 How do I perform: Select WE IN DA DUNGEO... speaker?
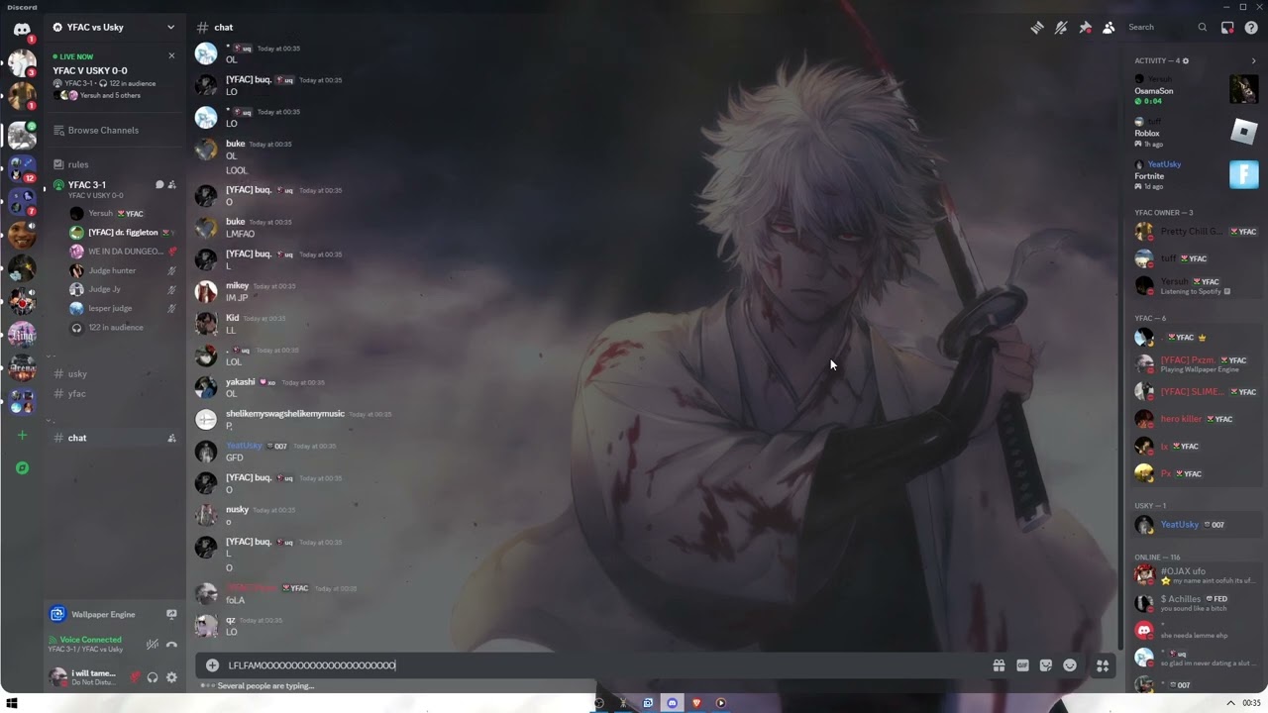123,252
